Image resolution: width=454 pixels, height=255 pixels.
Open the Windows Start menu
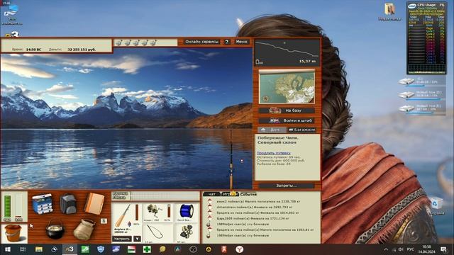pos(8,249)
